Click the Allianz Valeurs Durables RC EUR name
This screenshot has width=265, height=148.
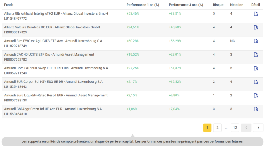(x=52, y=27)
